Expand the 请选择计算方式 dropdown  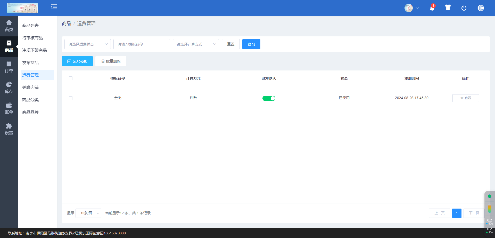196,44
